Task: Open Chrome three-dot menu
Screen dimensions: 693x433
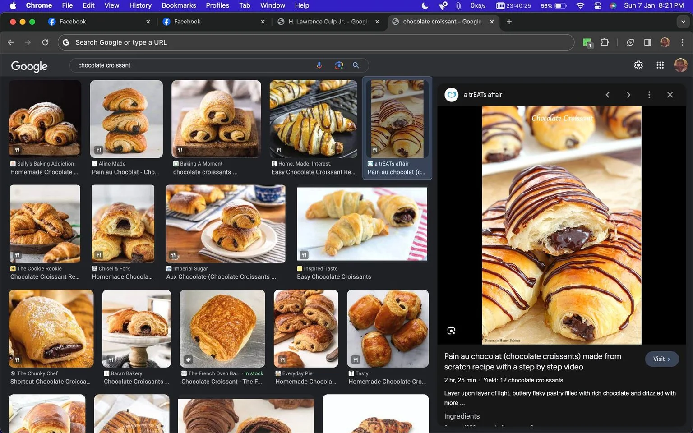Action: (x=682, y=42)
